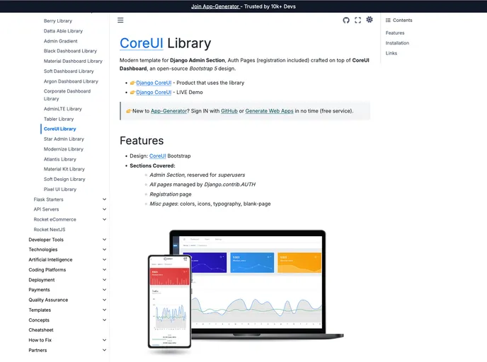Click the CoreUI dashboard preview image
The image size is (487, 362).
(246, 292)
